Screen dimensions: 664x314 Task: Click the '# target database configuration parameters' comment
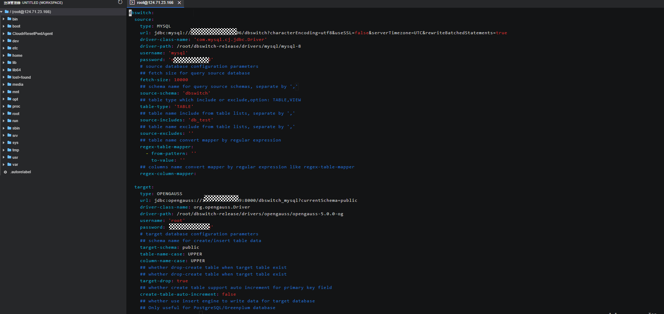199,234
